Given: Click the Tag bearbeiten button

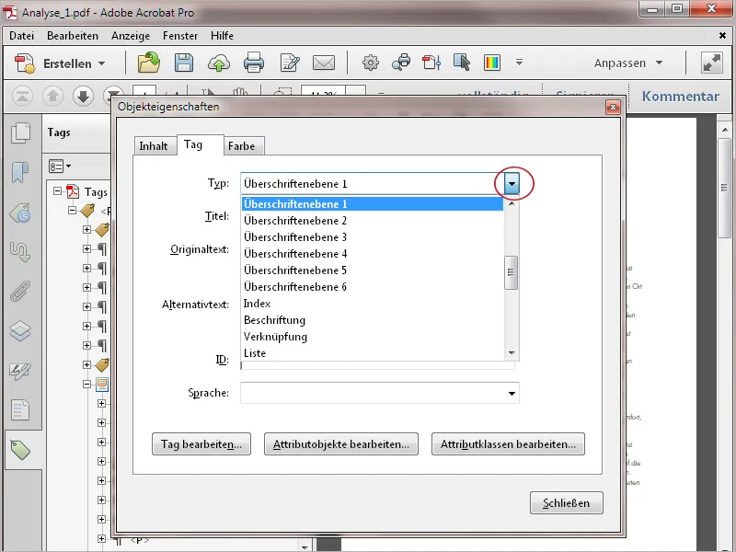Looking at the screenshot, I should tap(201, 444).
